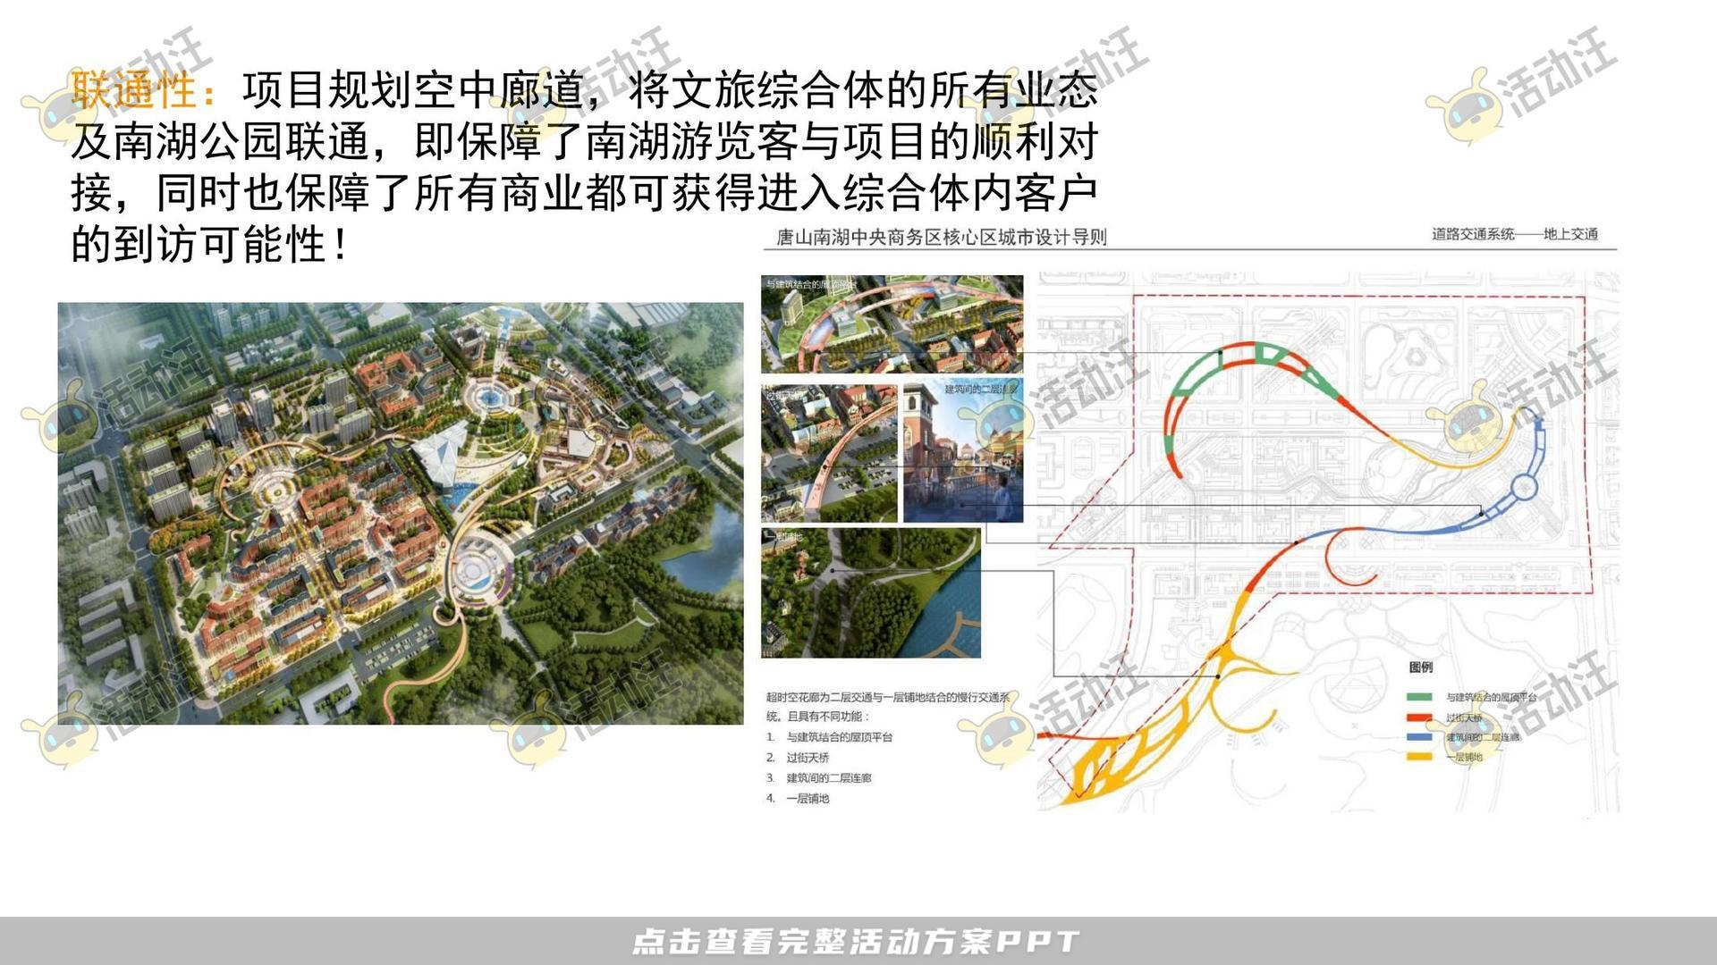Click the yellow legend swatch for 一层铺地

click(1419, 757)
